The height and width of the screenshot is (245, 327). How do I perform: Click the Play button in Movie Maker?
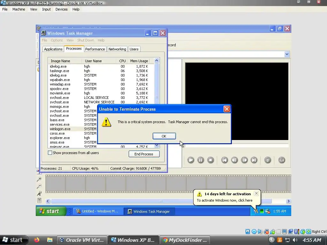click(x=191, y=160)
